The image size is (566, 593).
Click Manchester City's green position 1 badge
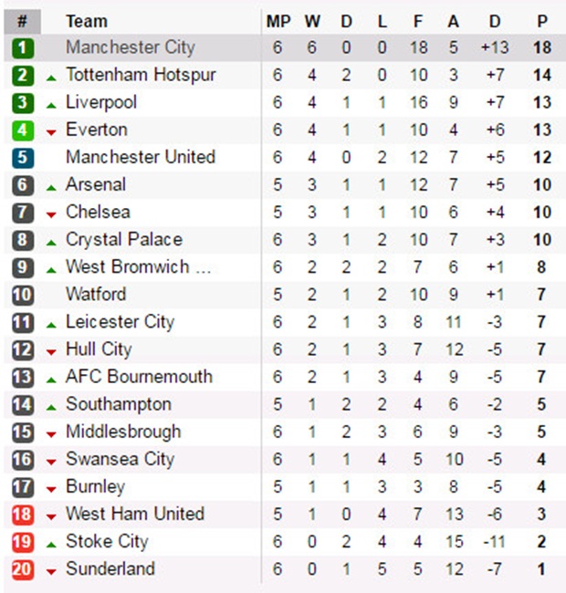[23, 47]
